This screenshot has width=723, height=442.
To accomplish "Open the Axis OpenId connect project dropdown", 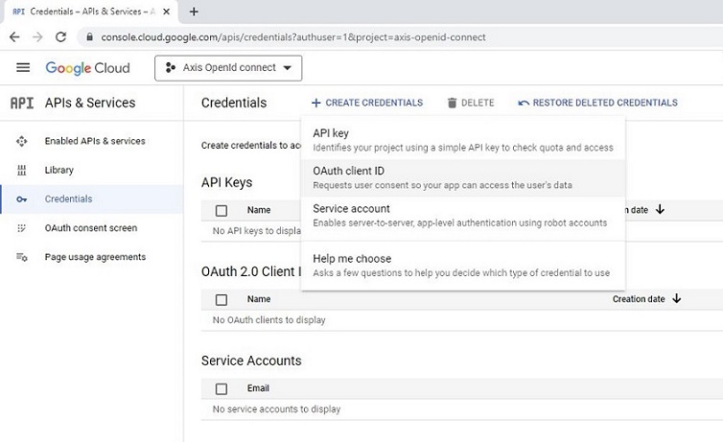I will pyautogui.click(x=228, y=68).
